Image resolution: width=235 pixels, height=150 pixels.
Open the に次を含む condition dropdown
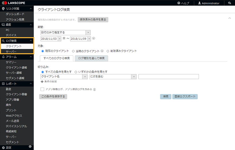coord(133,77)
